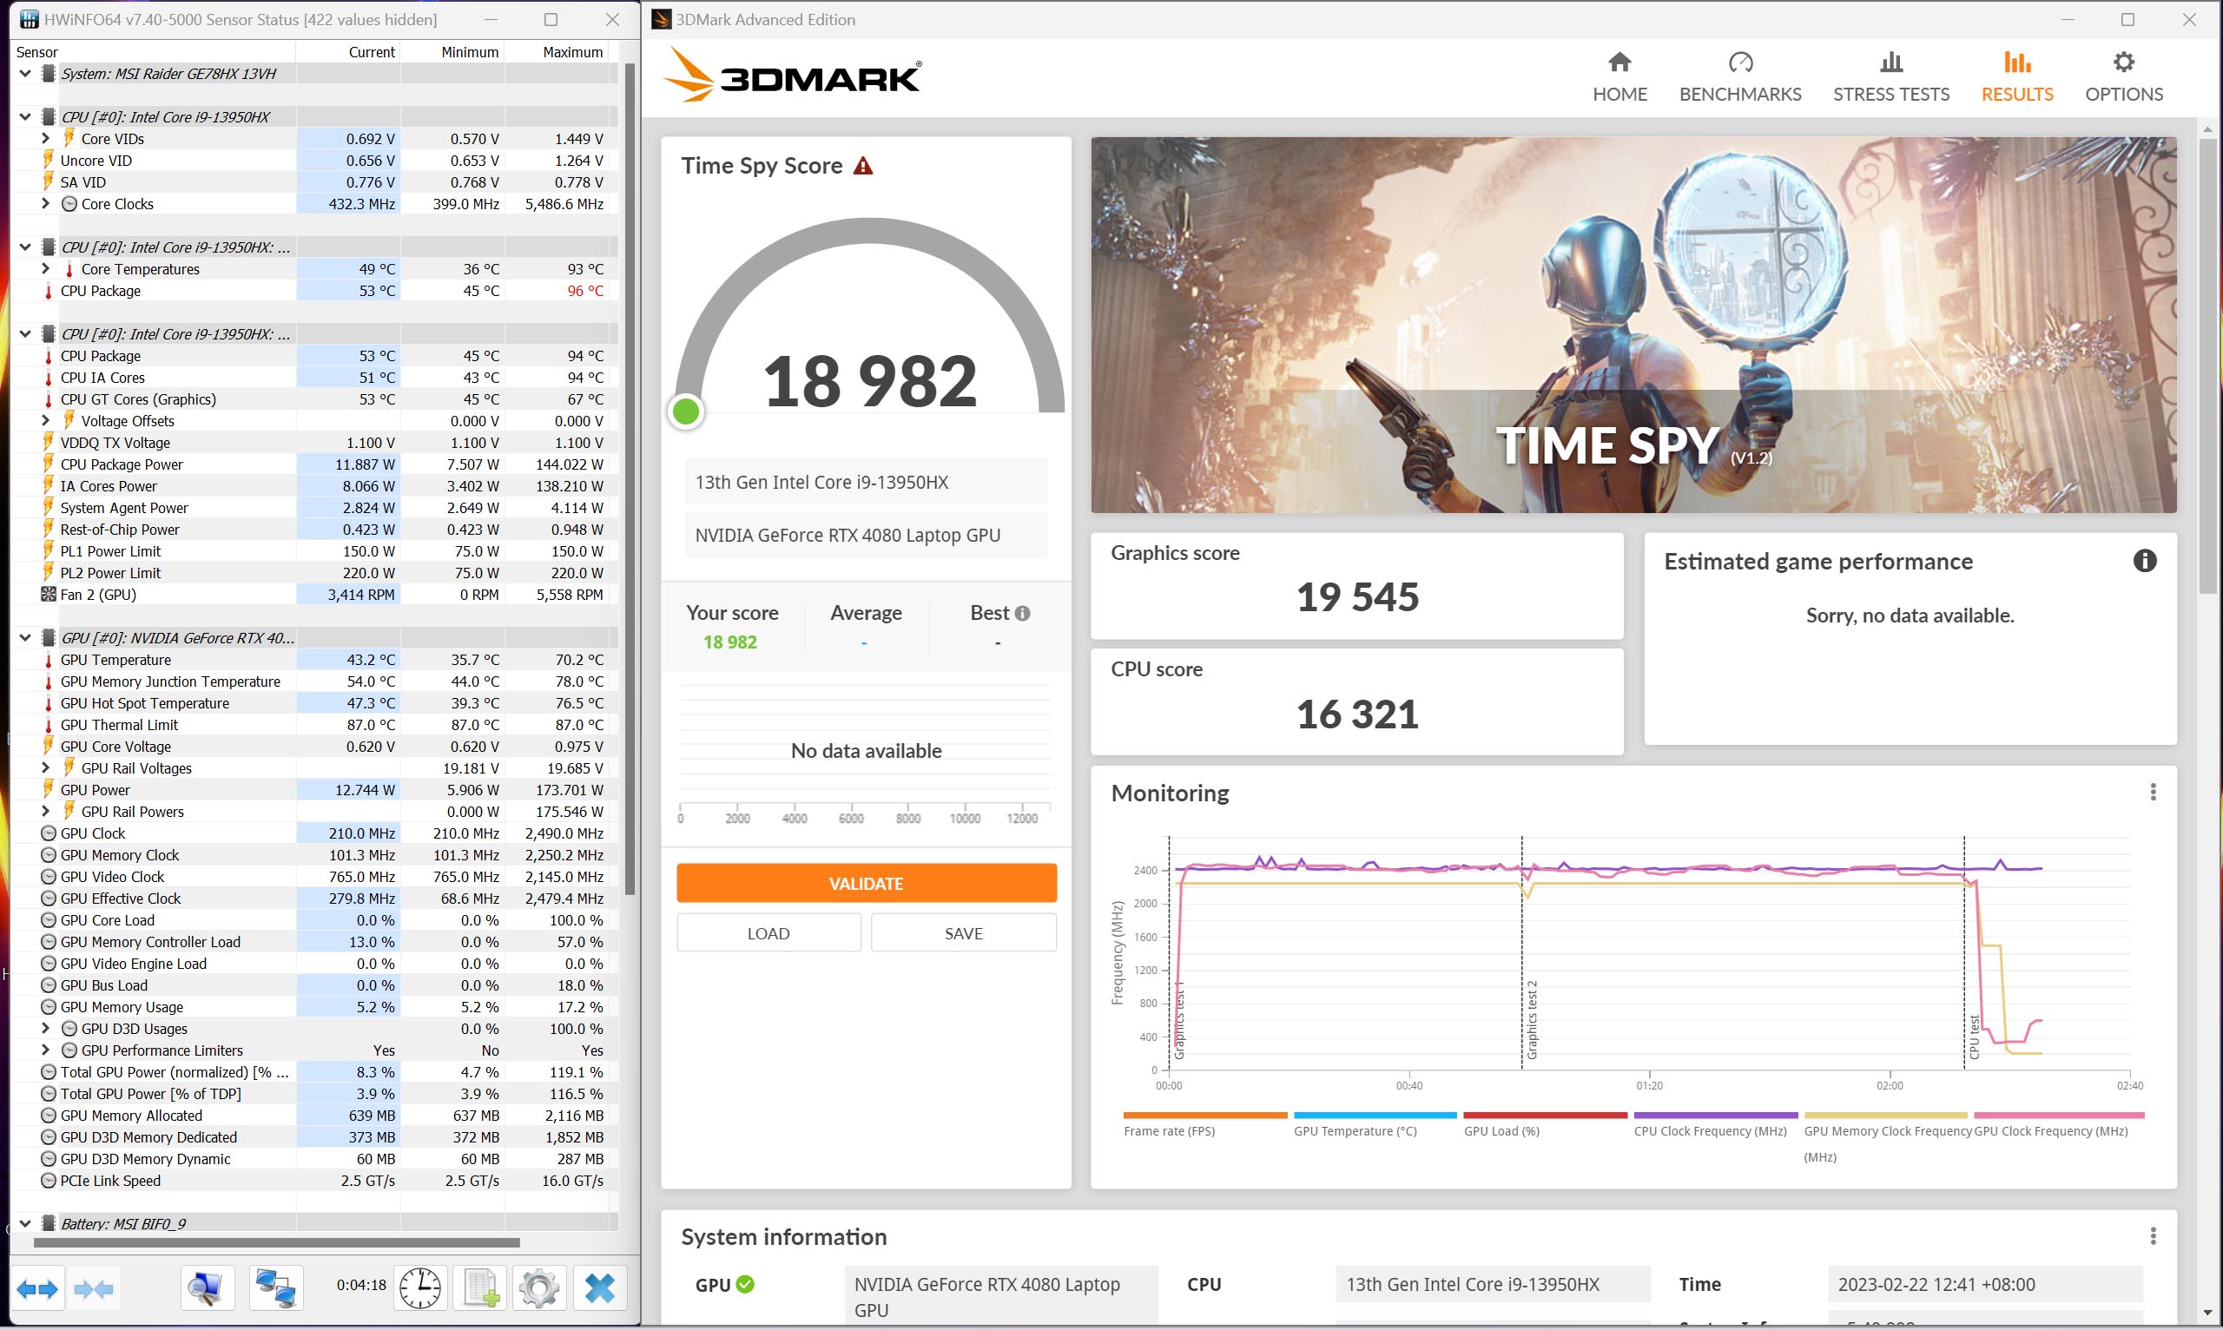Click the Minimum column header

click(452, 52)
